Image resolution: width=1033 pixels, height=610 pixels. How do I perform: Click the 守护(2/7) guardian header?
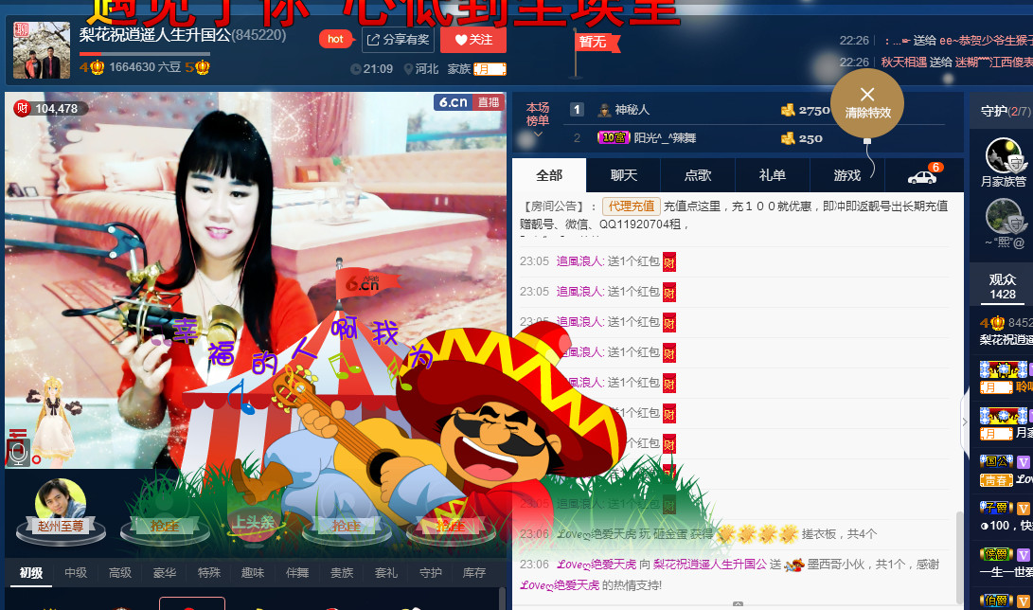click(x=1006, y=112)
